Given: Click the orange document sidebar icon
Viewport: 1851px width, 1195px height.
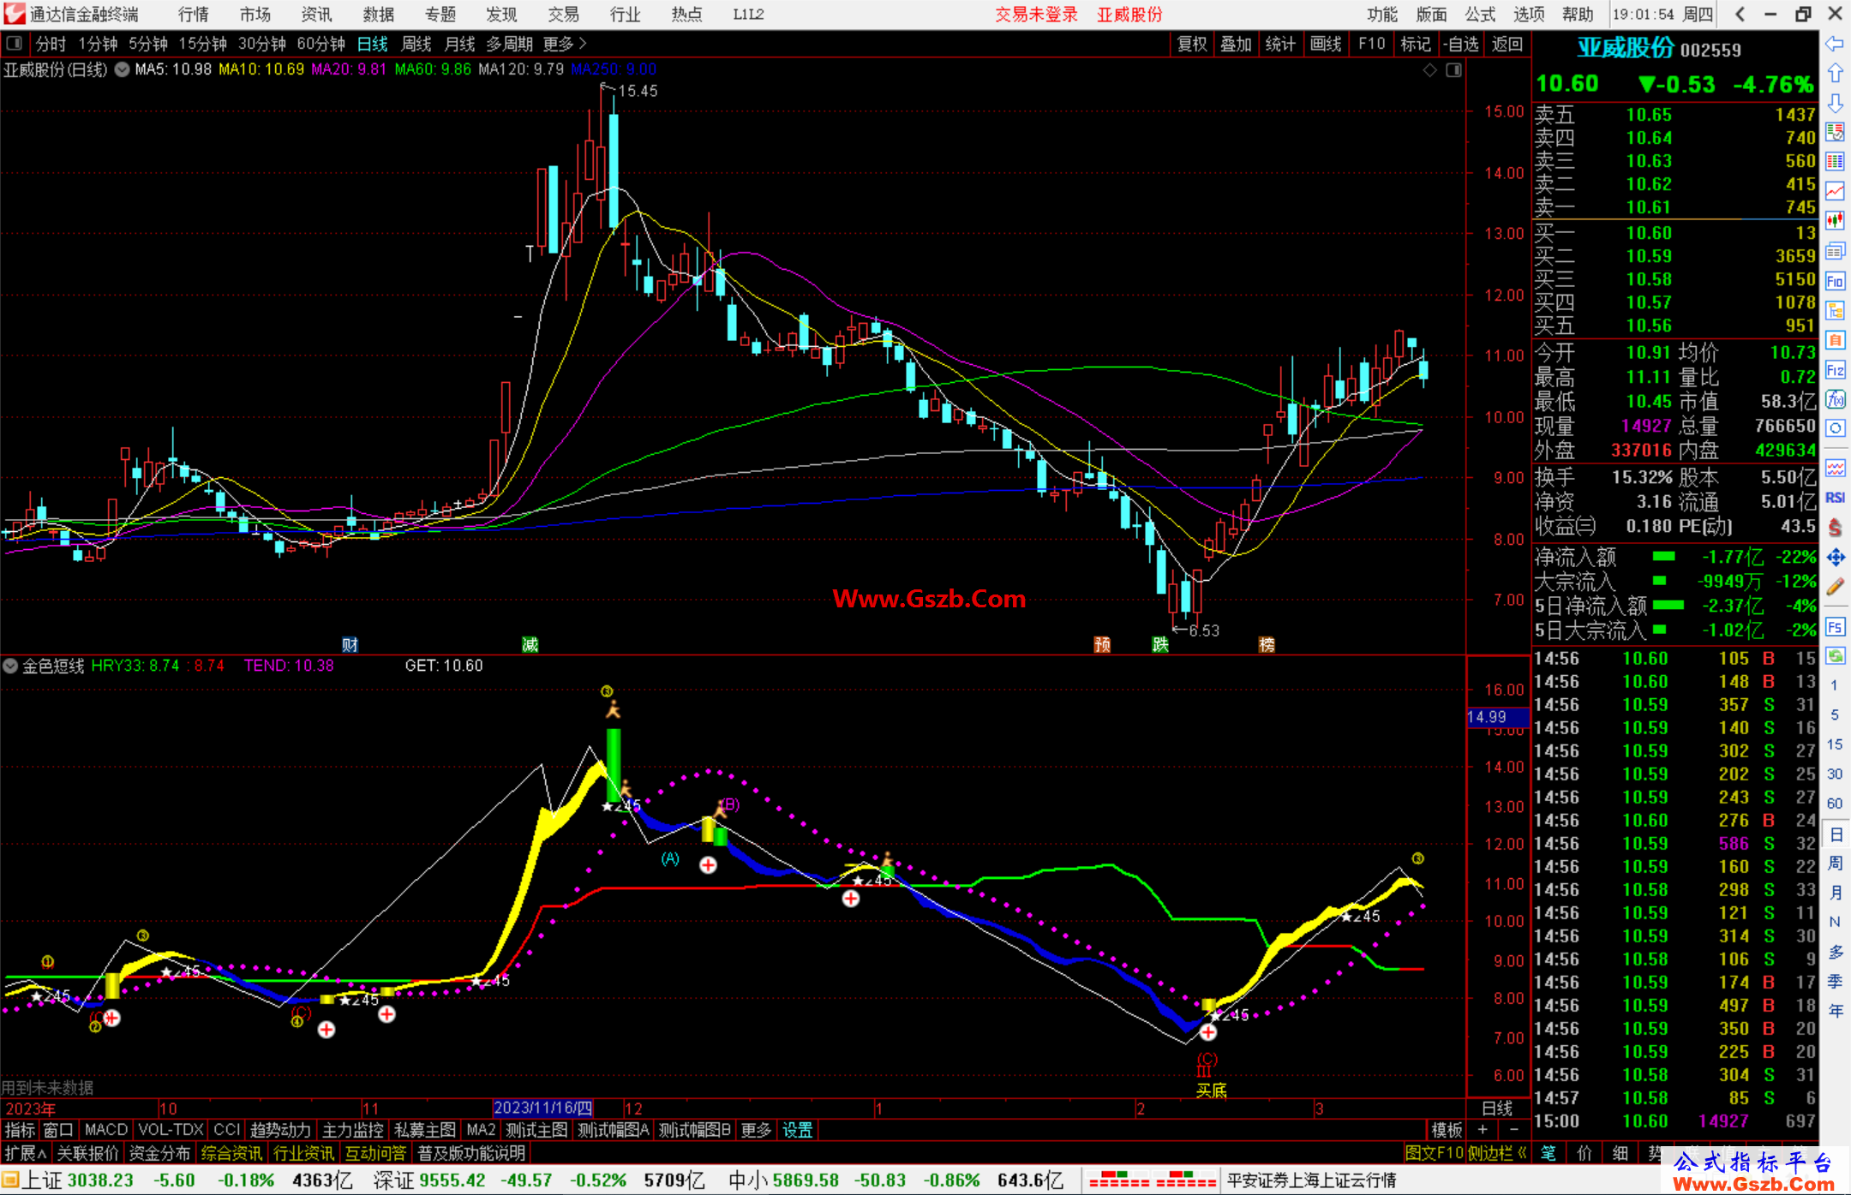Looking at the screenshot, I should coord(1835,340).
